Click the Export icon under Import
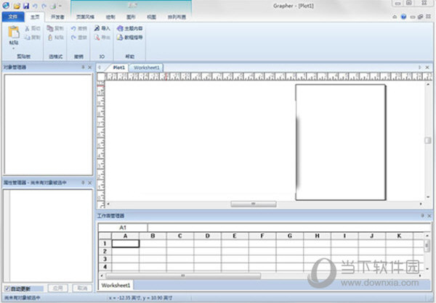Viewport: 436px width, 303px height. coord(97,37)
